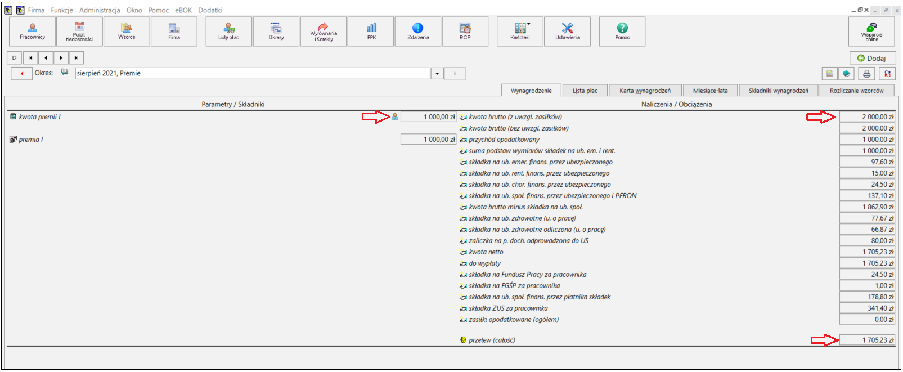The width and height of the screenshot is (903, 372).
Task: Open Wsparcie online
Action: tap(871, 32)
